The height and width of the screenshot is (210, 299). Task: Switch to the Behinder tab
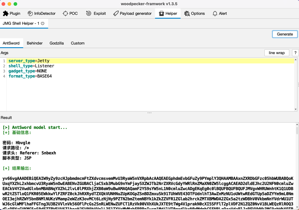pyautogui.click(x=35, y=43)
